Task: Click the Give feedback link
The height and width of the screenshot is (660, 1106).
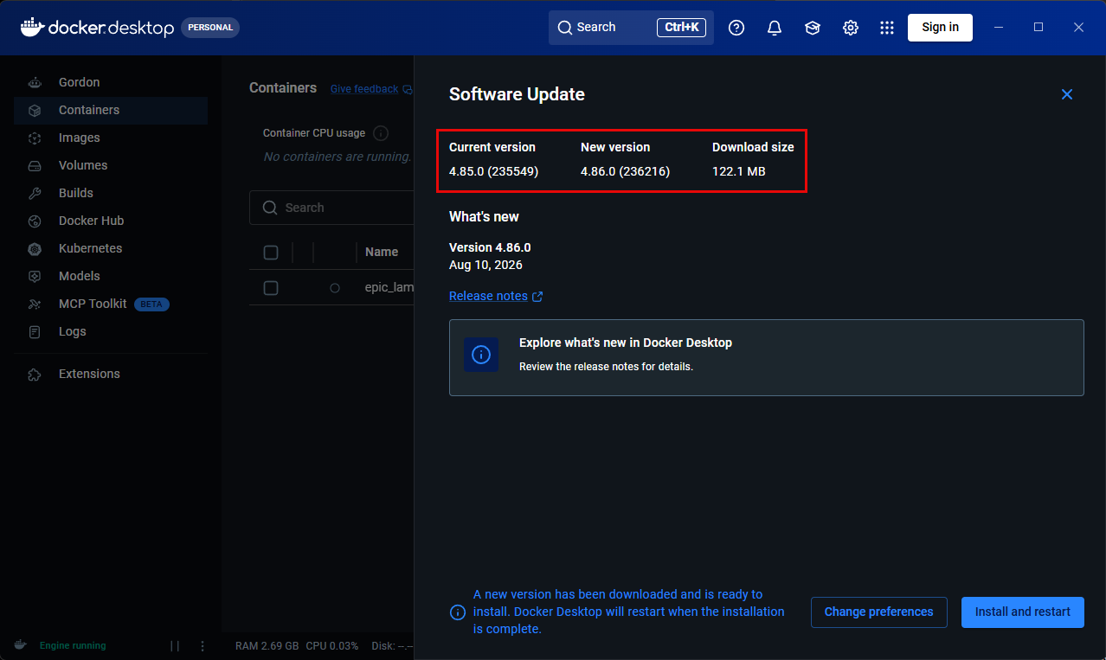Action: tap(364, 88)
